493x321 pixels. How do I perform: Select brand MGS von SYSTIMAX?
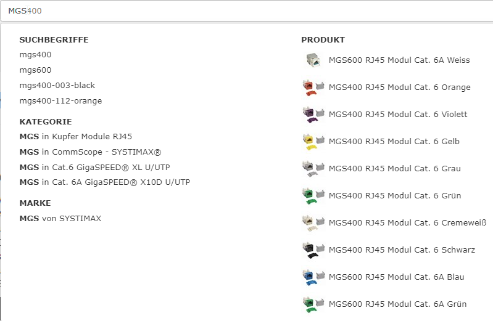click(60, 219)
